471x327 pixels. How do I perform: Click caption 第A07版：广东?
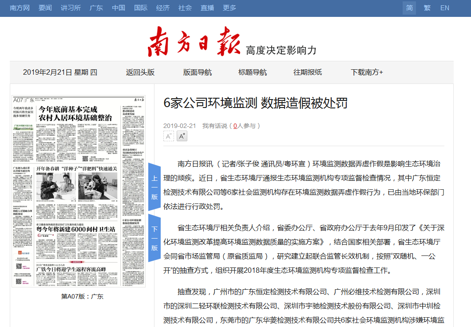tap(82, 297)
